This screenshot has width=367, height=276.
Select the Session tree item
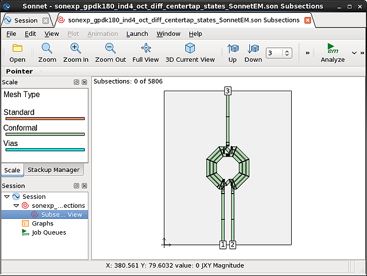34,197
